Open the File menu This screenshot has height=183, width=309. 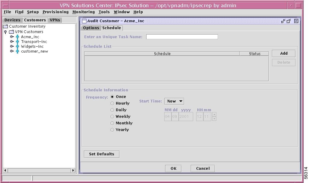8,12
